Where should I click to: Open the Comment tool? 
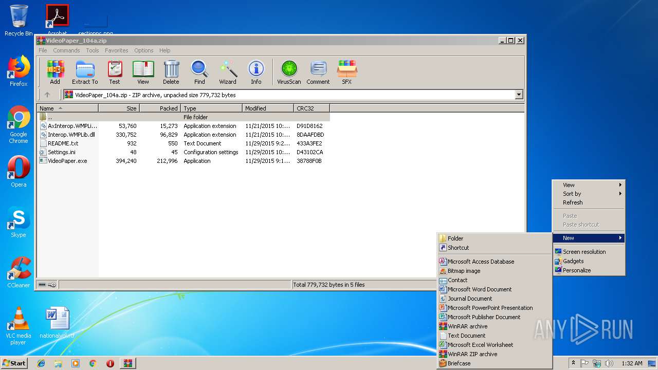pos(318,72)
